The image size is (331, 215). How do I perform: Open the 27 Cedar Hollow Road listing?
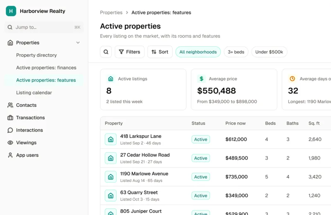pyautogui.click(x=145, y=155)
